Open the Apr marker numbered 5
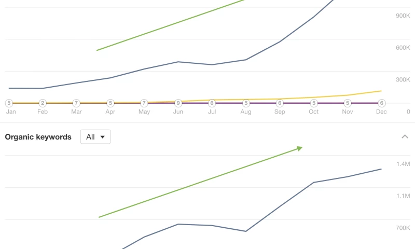The height and width of the screenshot is (249, 415). tap(110, 103)
